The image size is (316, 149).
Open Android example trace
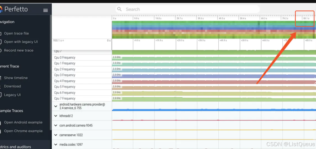coord(23,122)
